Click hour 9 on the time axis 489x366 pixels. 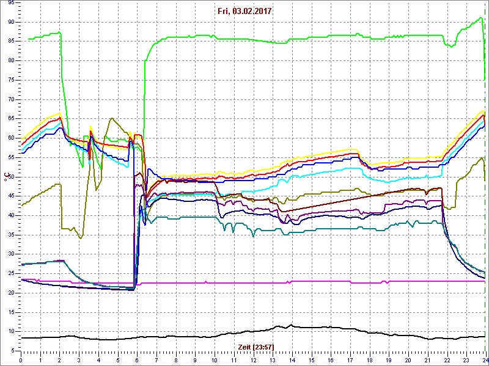(195, 359)
